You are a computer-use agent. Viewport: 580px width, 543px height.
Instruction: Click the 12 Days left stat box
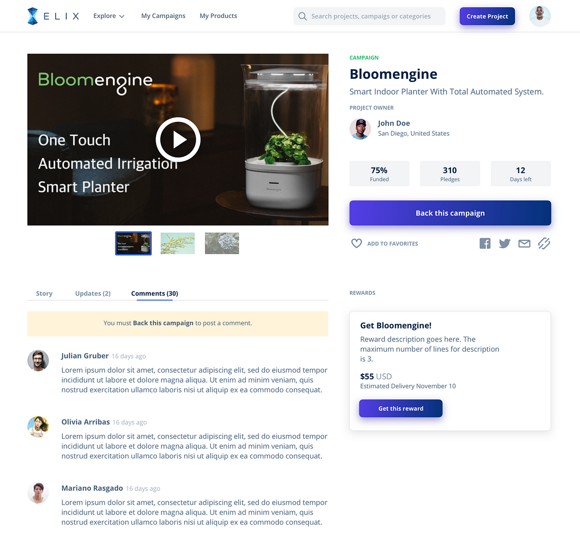(521, 174)
